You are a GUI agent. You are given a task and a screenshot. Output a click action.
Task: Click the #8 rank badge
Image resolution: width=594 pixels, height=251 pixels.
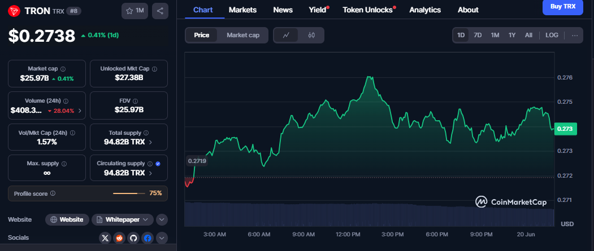click(x=73, y=11)
